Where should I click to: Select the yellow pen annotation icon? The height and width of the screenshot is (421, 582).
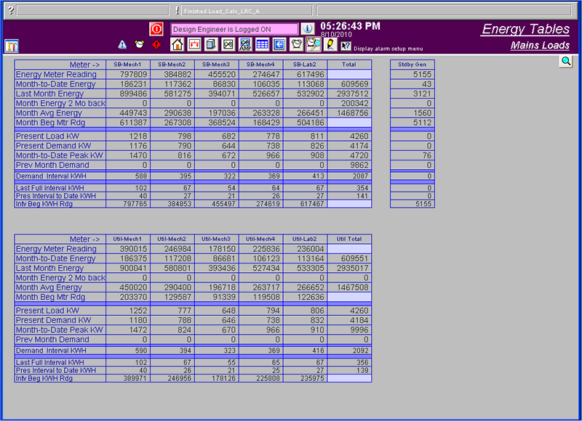click(x=329, y=44)
